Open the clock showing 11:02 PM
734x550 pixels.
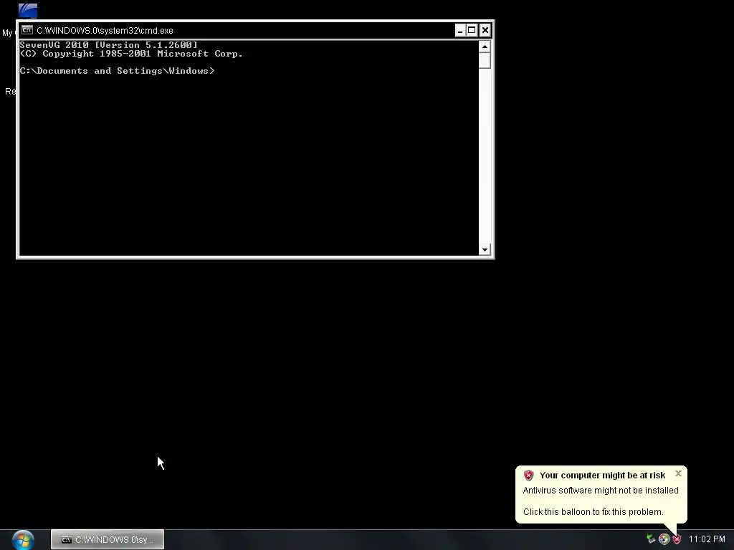707,539
